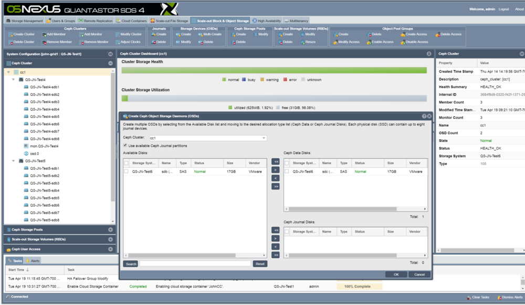The height and width of the screenshot is (305, 525).
Task: Click Multi-Create under Storage Devices (OSDs)
Action: point(210,34)
